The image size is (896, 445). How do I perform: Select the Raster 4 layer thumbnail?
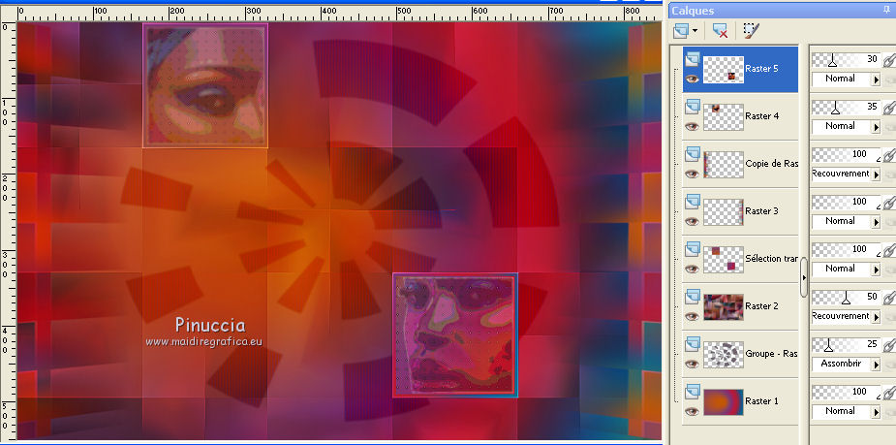pyautogui.click(x=724, y=116)
